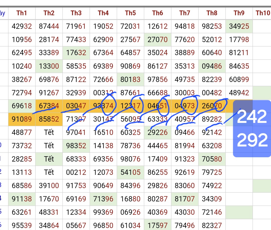Click orange-highlighted cell 85852
The image size is (271, 230).
click(x=49, y=119)
